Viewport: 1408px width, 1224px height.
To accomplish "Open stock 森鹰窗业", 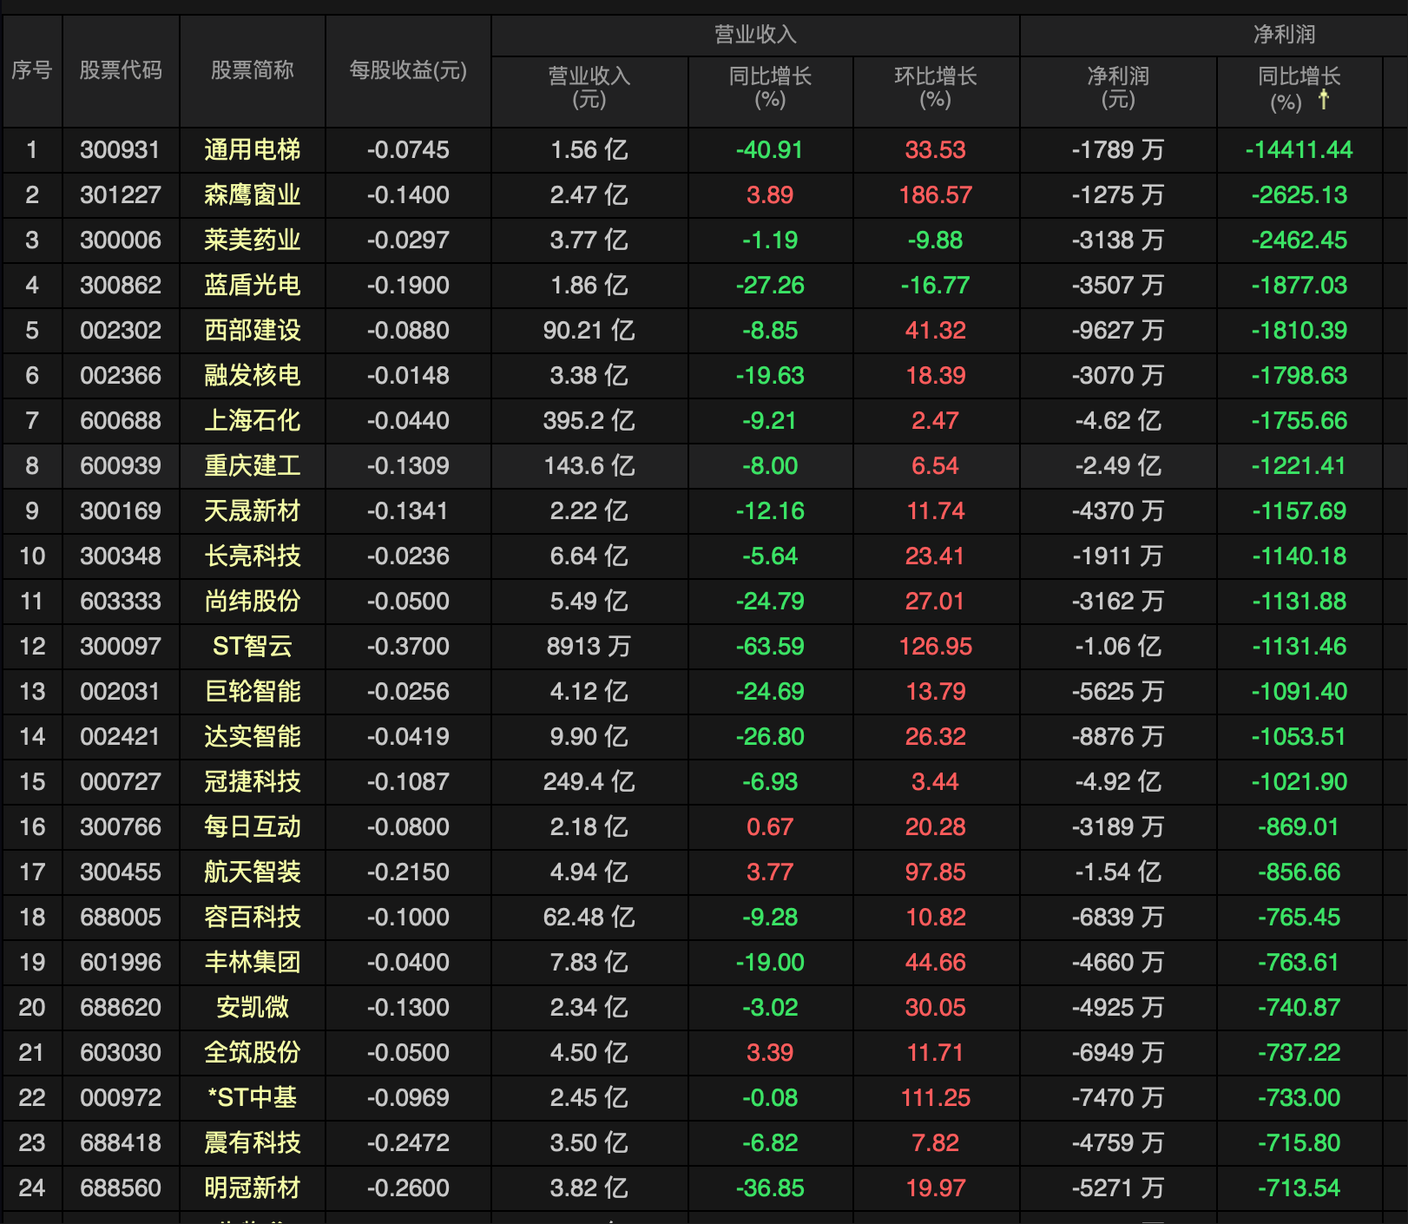I will 253,195.
